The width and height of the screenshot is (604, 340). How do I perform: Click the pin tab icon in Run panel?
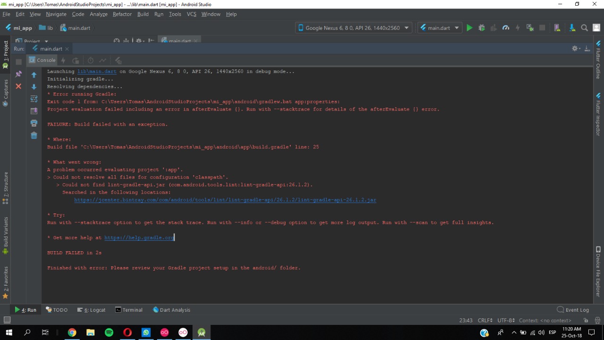coord(18,74)
